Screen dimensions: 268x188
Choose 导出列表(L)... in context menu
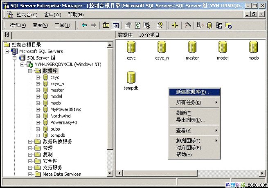tap(194, 120)
